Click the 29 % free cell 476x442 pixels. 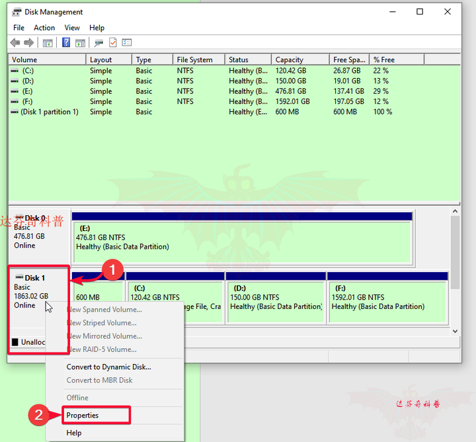381,91
